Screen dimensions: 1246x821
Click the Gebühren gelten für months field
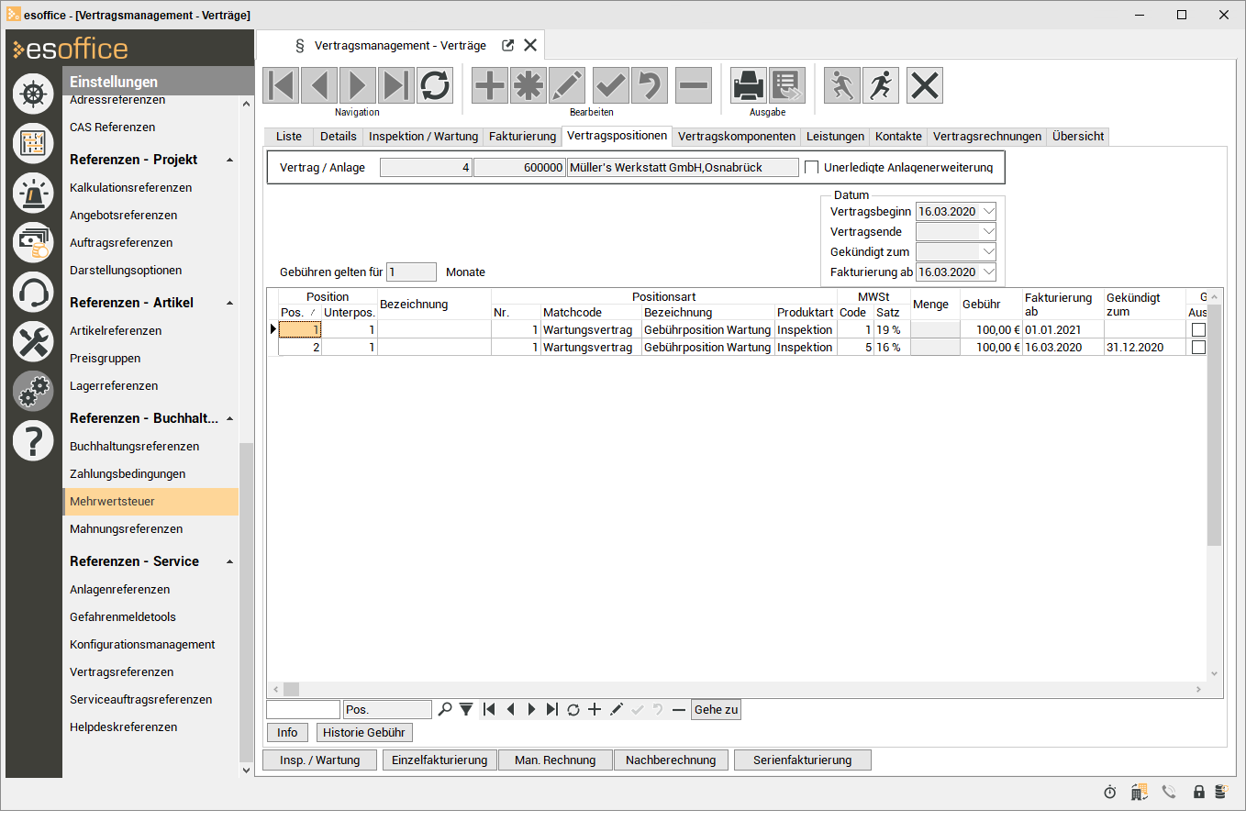(x=411, y=272)
